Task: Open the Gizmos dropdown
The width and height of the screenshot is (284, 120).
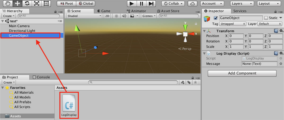Action: coord(149,16)
